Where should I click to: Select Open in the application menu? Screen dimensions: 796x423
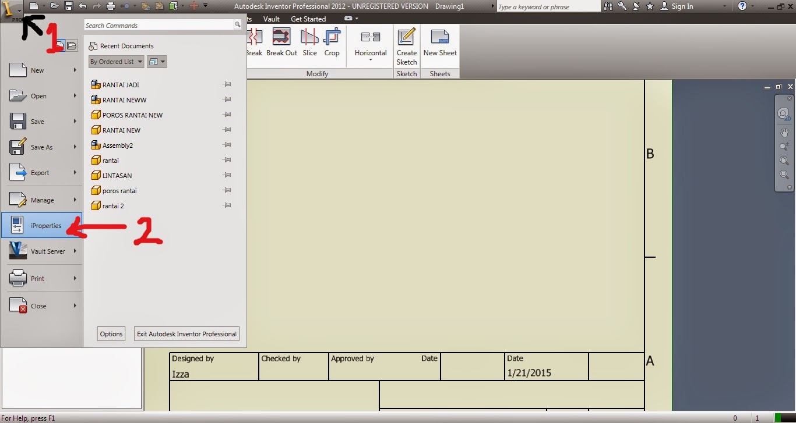41,96
